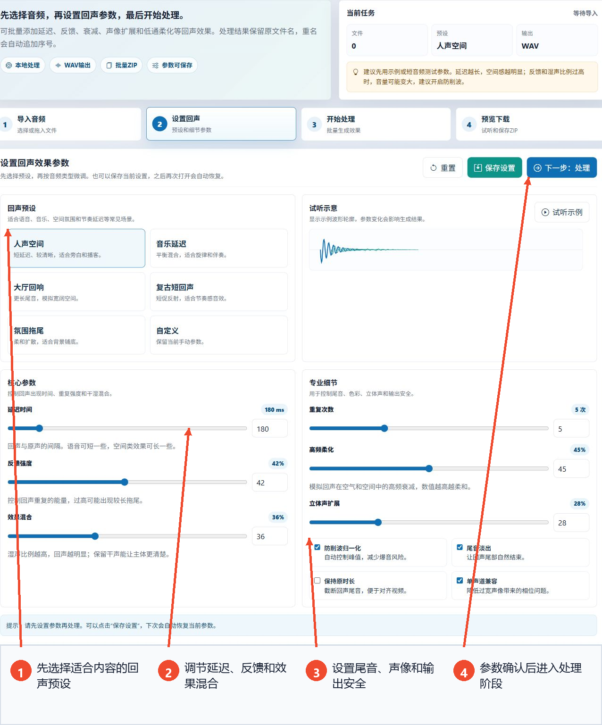
Task: Select the 人声空间 echo preset
Action: point(76,249)
